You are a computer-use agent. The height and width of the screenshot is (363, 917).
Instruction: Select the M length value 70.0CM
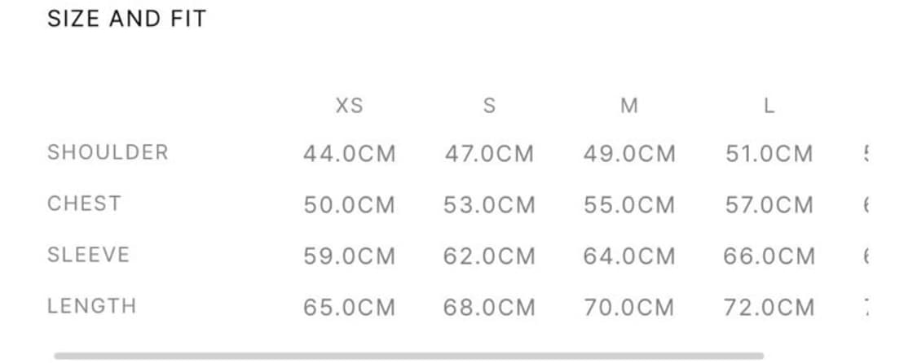click(x=628, y=308)
